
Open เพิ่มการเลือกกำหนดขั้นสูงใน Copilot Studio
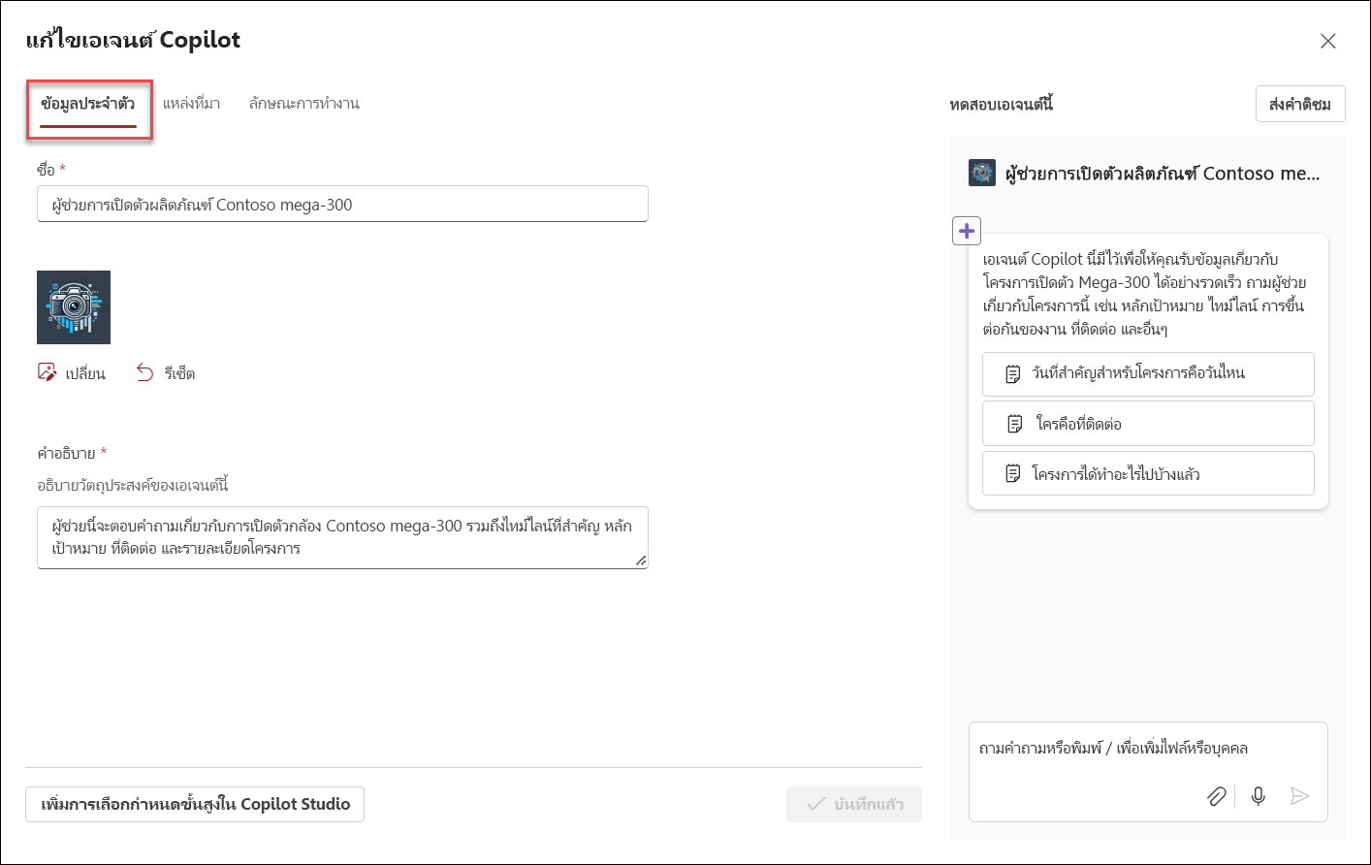(x=195, y=804)
